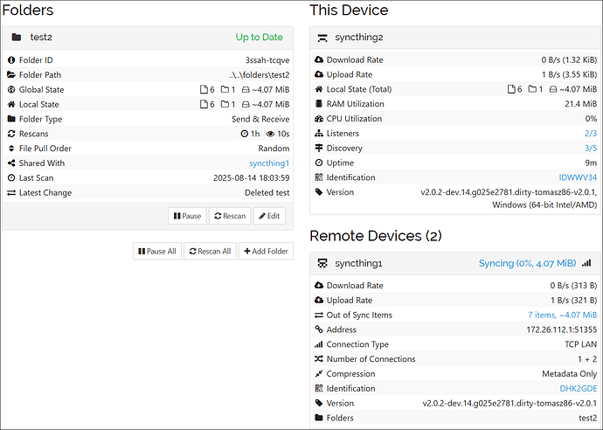
Task: Click the Deleted test latest change value
Action: tap(267, 192)
